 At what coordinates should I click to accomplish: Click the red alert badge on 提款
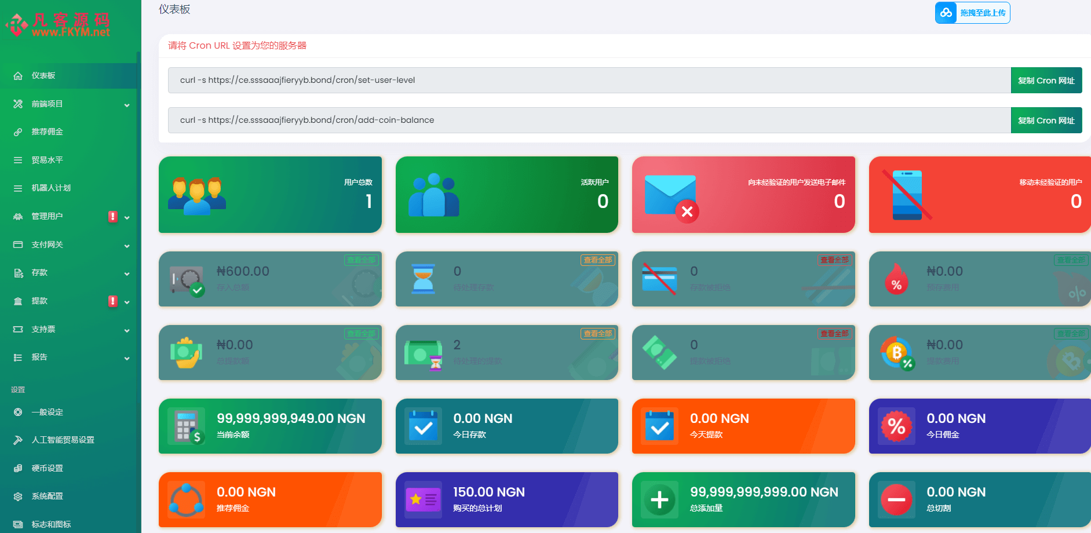113,301
